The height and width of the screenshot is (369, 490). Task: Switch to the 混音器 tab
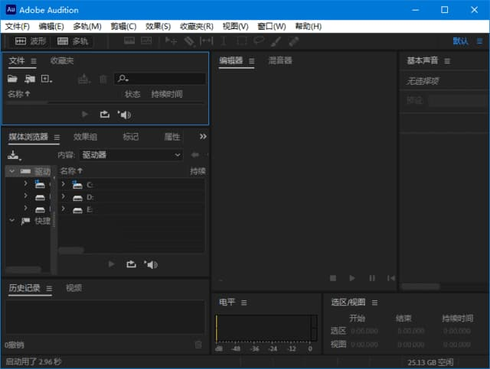(x=279, y=60)
